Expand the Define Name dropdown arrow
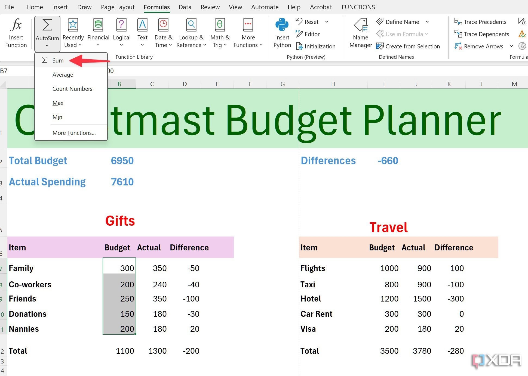The width and height of the screenshot is (528, 376). (x=427, y=22)
